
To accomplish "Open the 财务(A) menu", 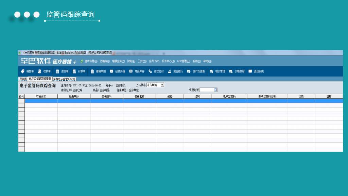I will tap(131, 61).
